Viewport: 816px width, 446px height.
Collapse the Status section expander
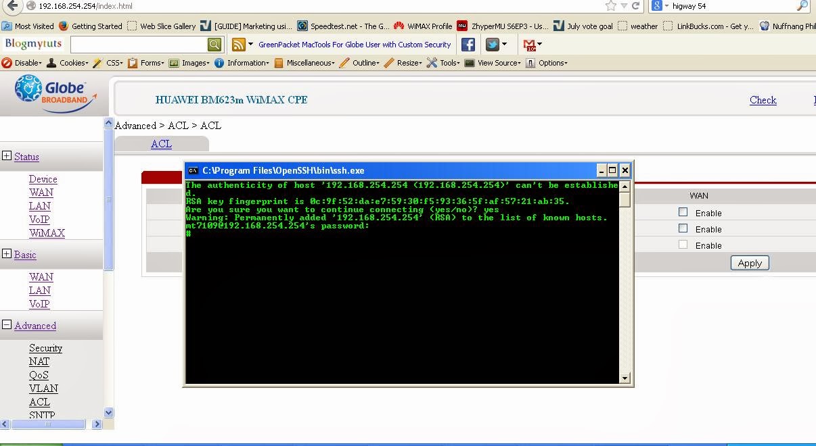(x=7, y=156)
